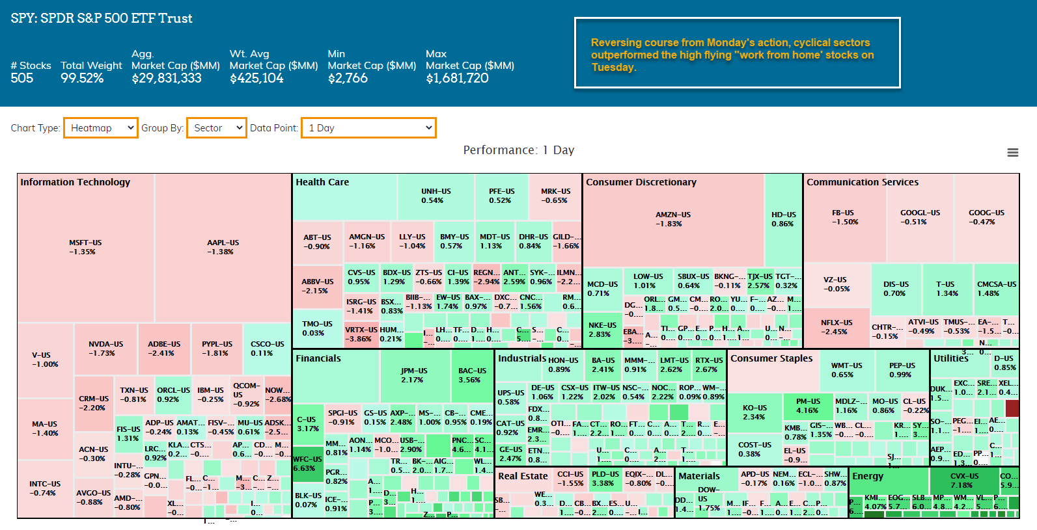Screen dimensions: 1037x530
Task: Click the BLK-US 0.07% tile
Action: [x=308, y=500]
